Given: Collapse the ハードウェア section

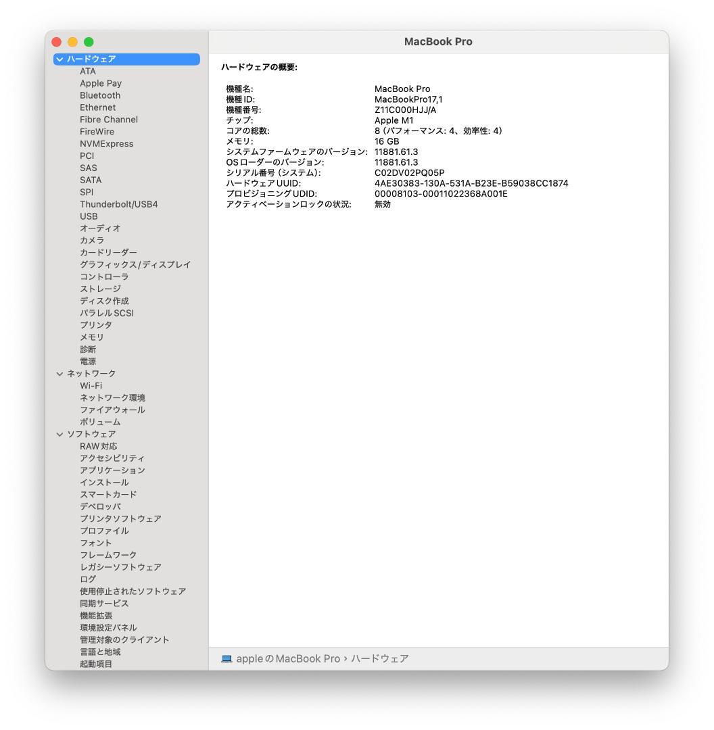Looking at the screenshot, I should pos(59,59).
